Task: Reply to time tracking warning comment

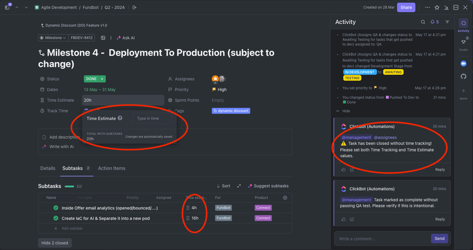Action: click(x=440, y=170)
